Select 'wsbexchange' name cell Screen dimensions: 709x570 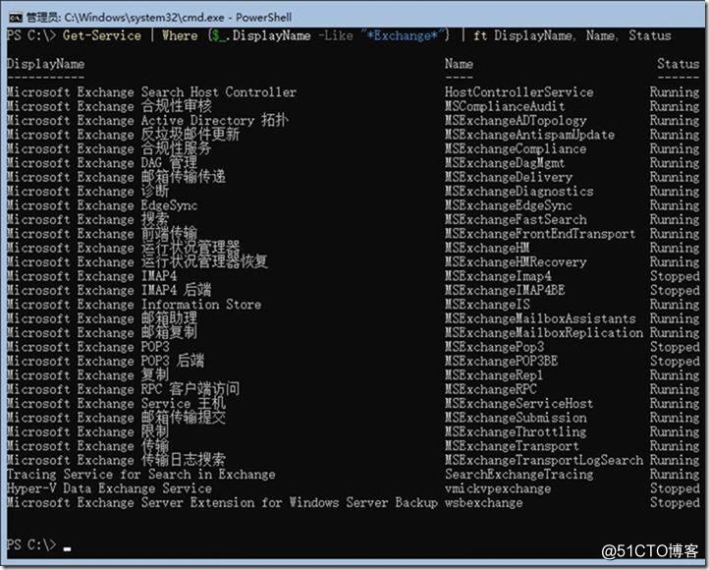coord(483,503)
